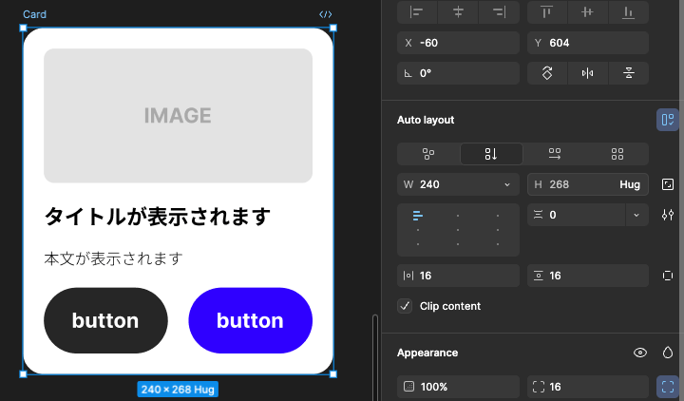This screenshot has width=684, height=401.
Task: Select horizontal layout direction
Action: (x=555, y=154)
